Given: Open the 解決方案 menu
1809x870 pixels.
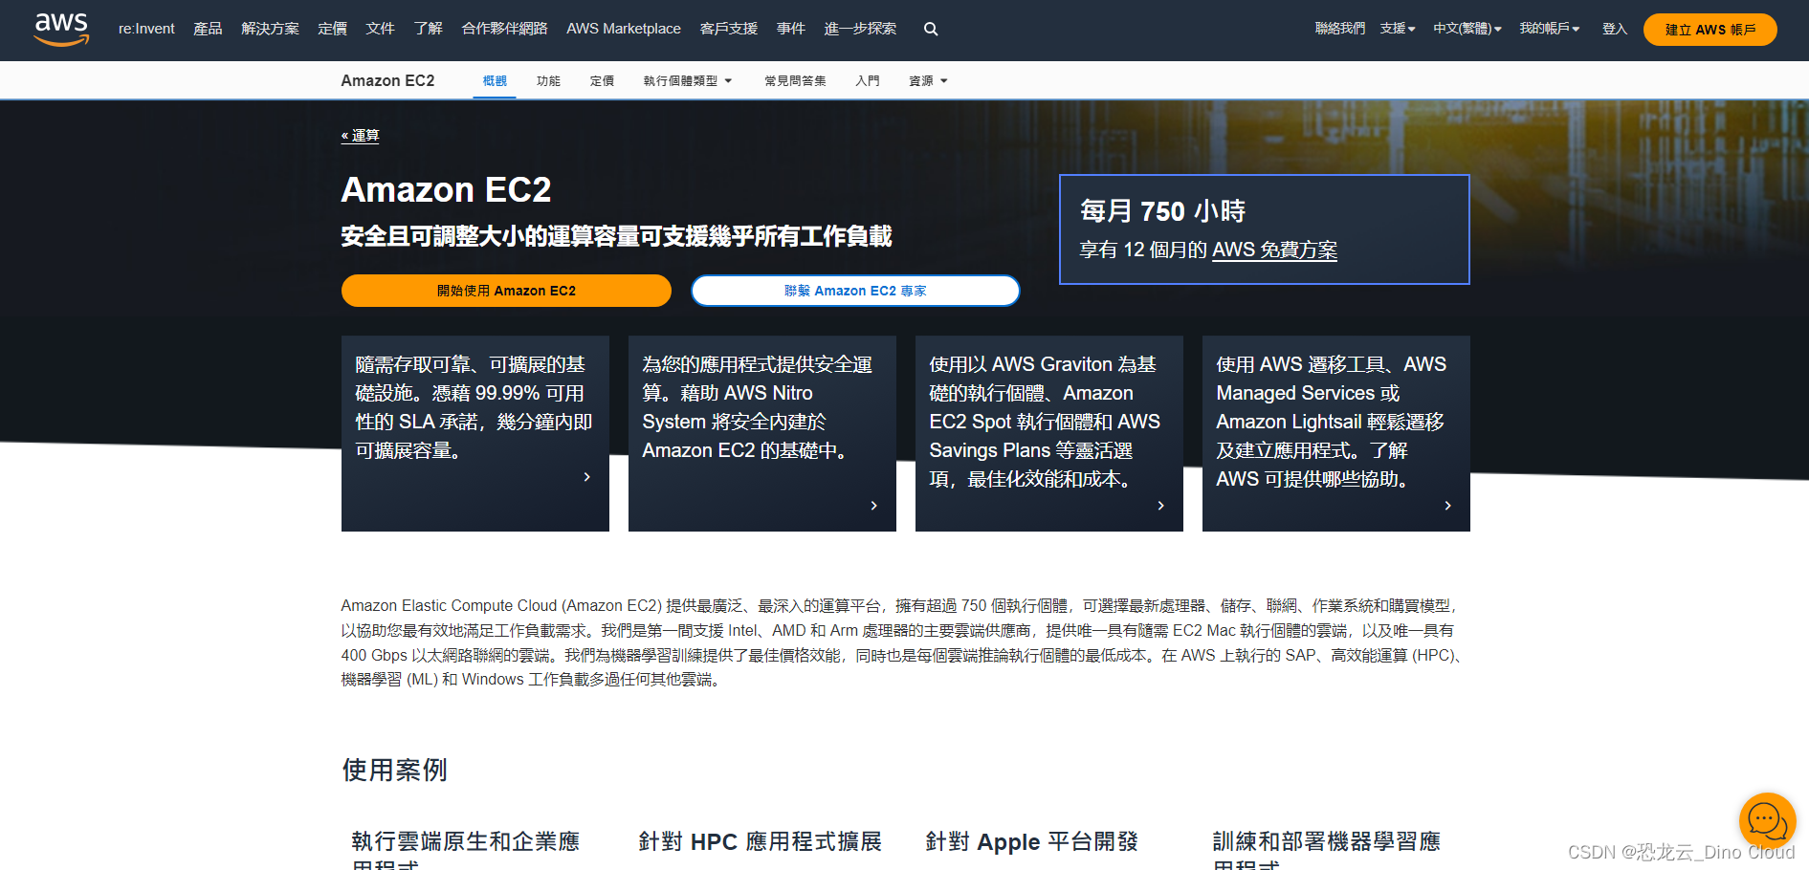Looking at the screenshot, I should coord(270,29).
